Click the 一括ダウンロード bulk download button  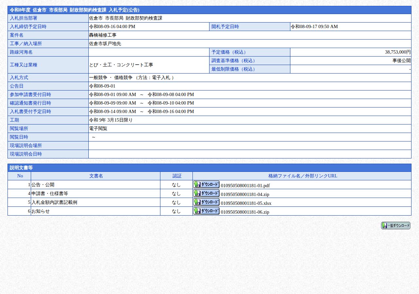pyautogui.click(x=396, y=225)
